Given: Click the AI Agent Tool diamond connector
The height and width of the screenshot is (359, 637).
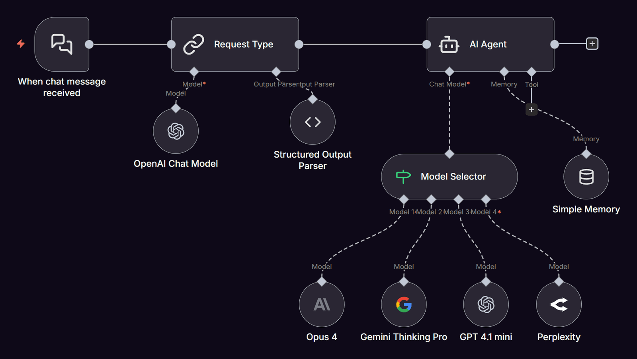Looking at the screenshot, I should pyautogui.click(x=531, y=72).
